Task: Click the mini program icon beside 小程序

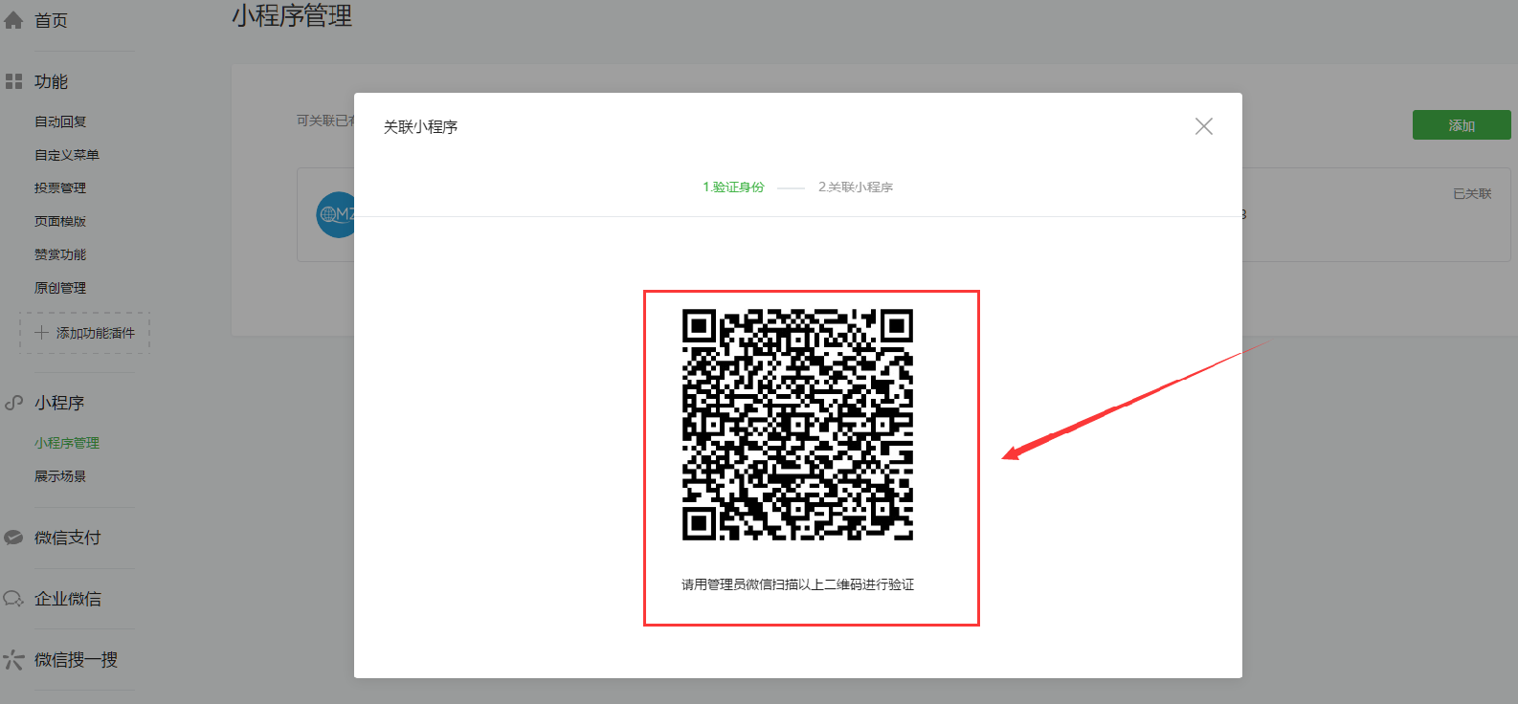Action: coord(13,403)
